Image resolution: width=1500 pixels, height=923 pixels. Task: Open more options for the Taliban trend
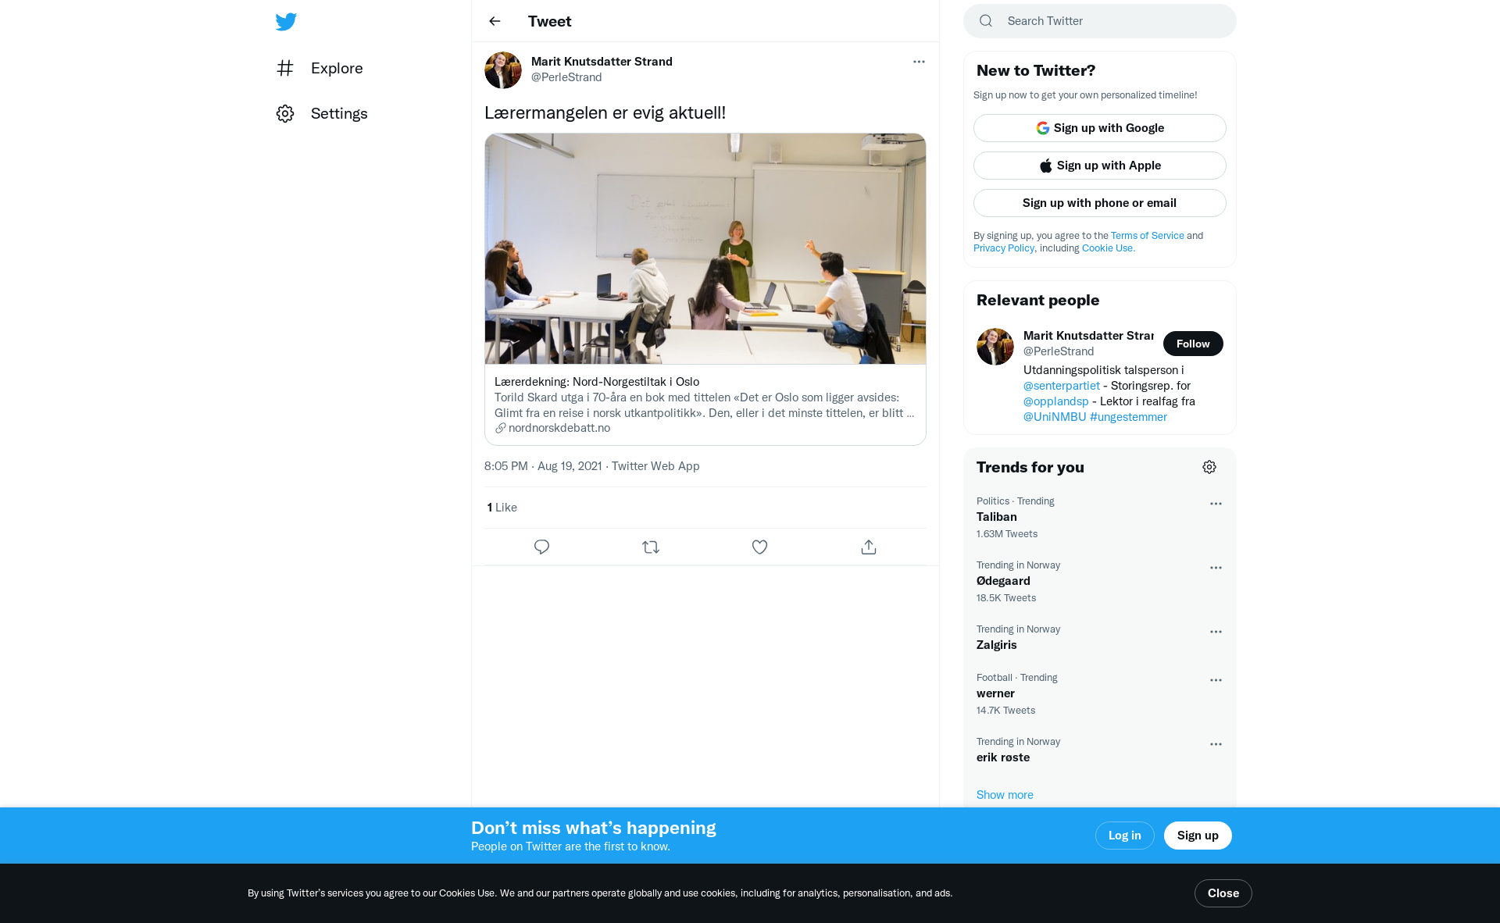click(x=1216, y=504)
